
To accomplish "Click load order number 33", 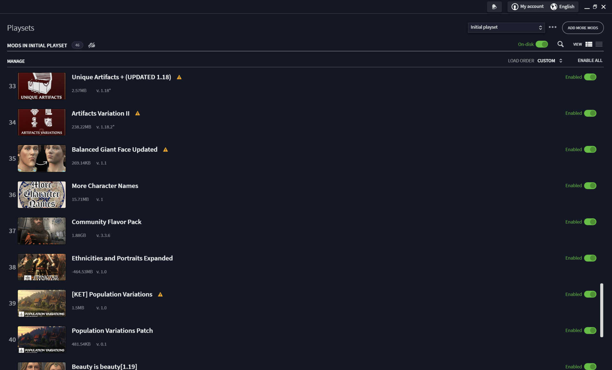I will [12, 86].
